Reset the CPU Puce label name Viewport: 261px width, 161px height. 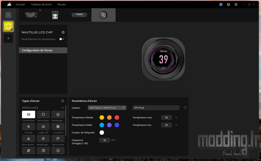coord(185,108)
